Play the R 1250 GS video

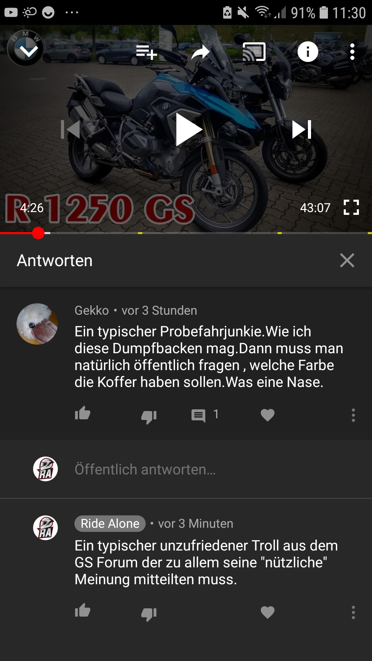click(188, 129)
